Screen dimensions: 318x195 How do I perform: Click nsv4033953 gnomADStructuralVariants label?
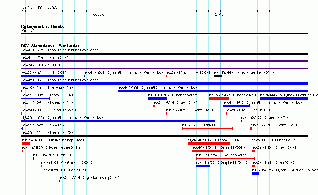point(262,102)
